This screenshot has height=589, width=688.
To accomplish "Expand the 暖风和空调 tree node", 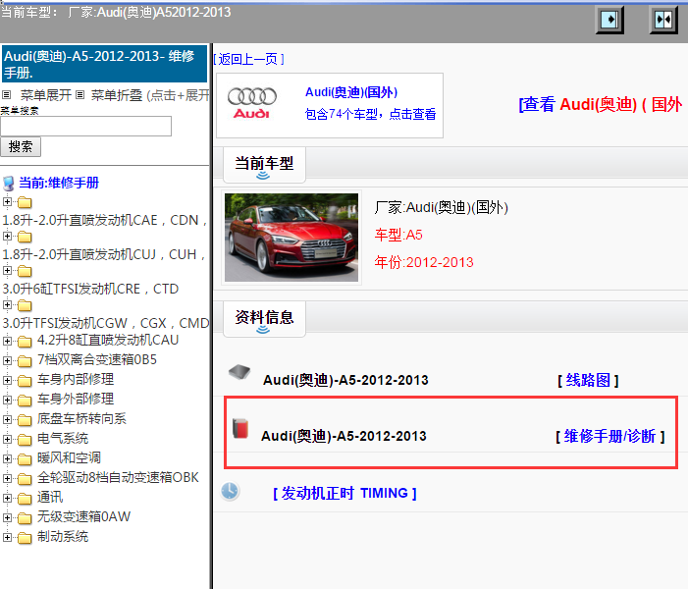I will tap(7, 458).
